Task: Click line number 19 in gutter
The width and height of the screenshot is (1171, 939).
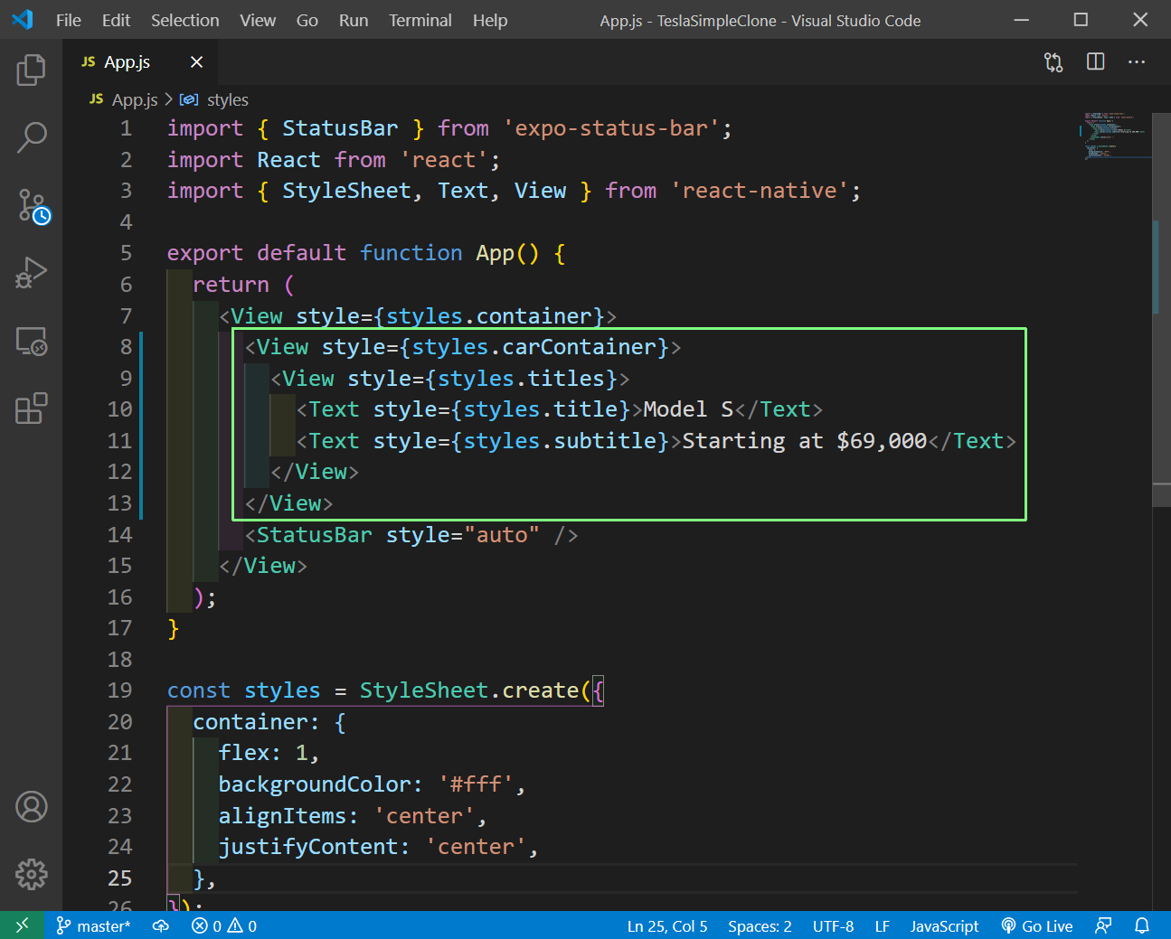Action: pos(119,690)
